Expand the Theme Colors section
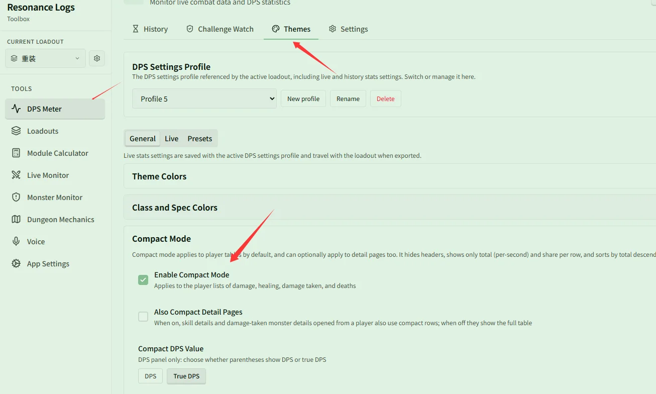The image size is (656, 394). [390, 176]
